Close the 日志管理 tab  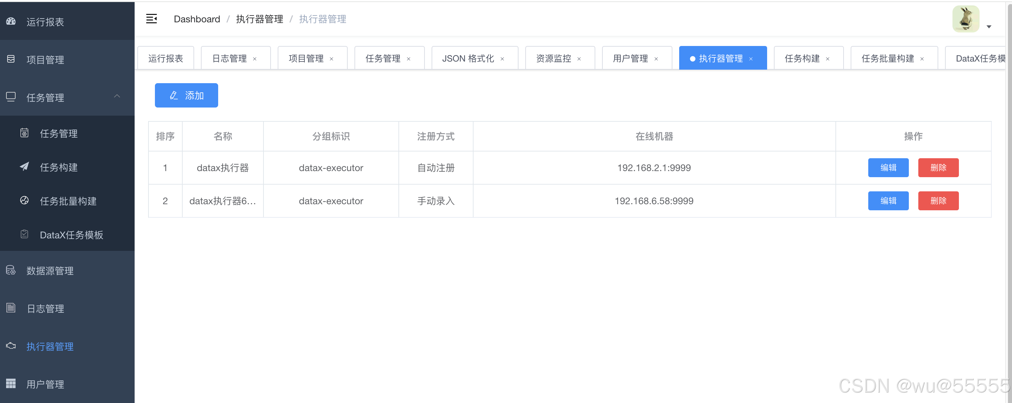point(255,59)
